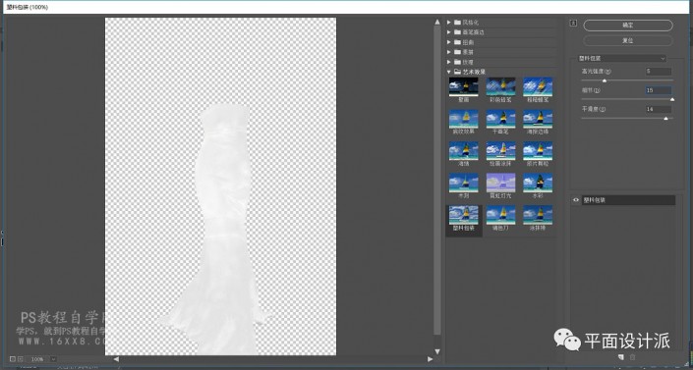Toggle eye visibility of 塑料包装 effect layer
The height and width of the screenshot is (370, 693).
[x=575, y=200]
